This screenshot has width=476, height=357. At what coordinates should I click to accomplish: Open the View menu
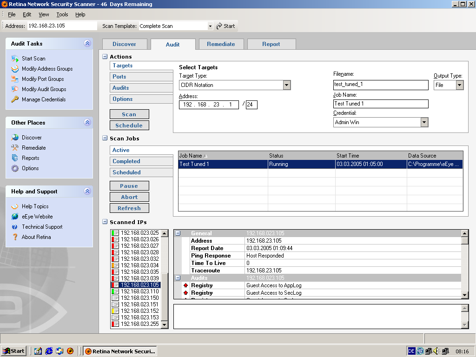[x=44, y=14]
